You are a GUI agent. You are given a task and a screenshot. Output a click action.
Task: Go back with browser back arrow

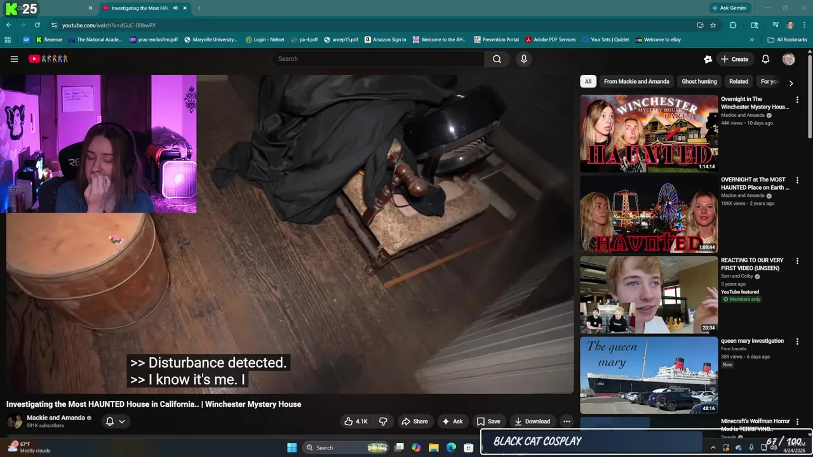pos(8,25)
